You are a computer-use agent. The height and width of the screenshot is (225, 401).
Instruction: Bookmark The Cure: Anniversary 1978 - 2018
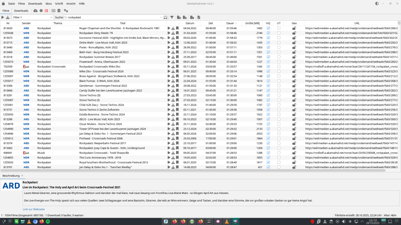click(x=177, y=158)
